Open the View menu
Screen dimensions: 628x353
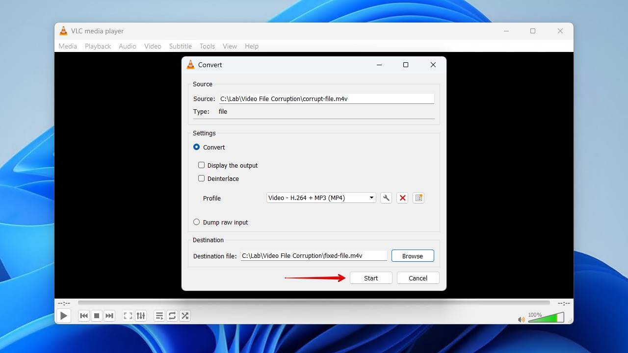(x=230, y=46)
